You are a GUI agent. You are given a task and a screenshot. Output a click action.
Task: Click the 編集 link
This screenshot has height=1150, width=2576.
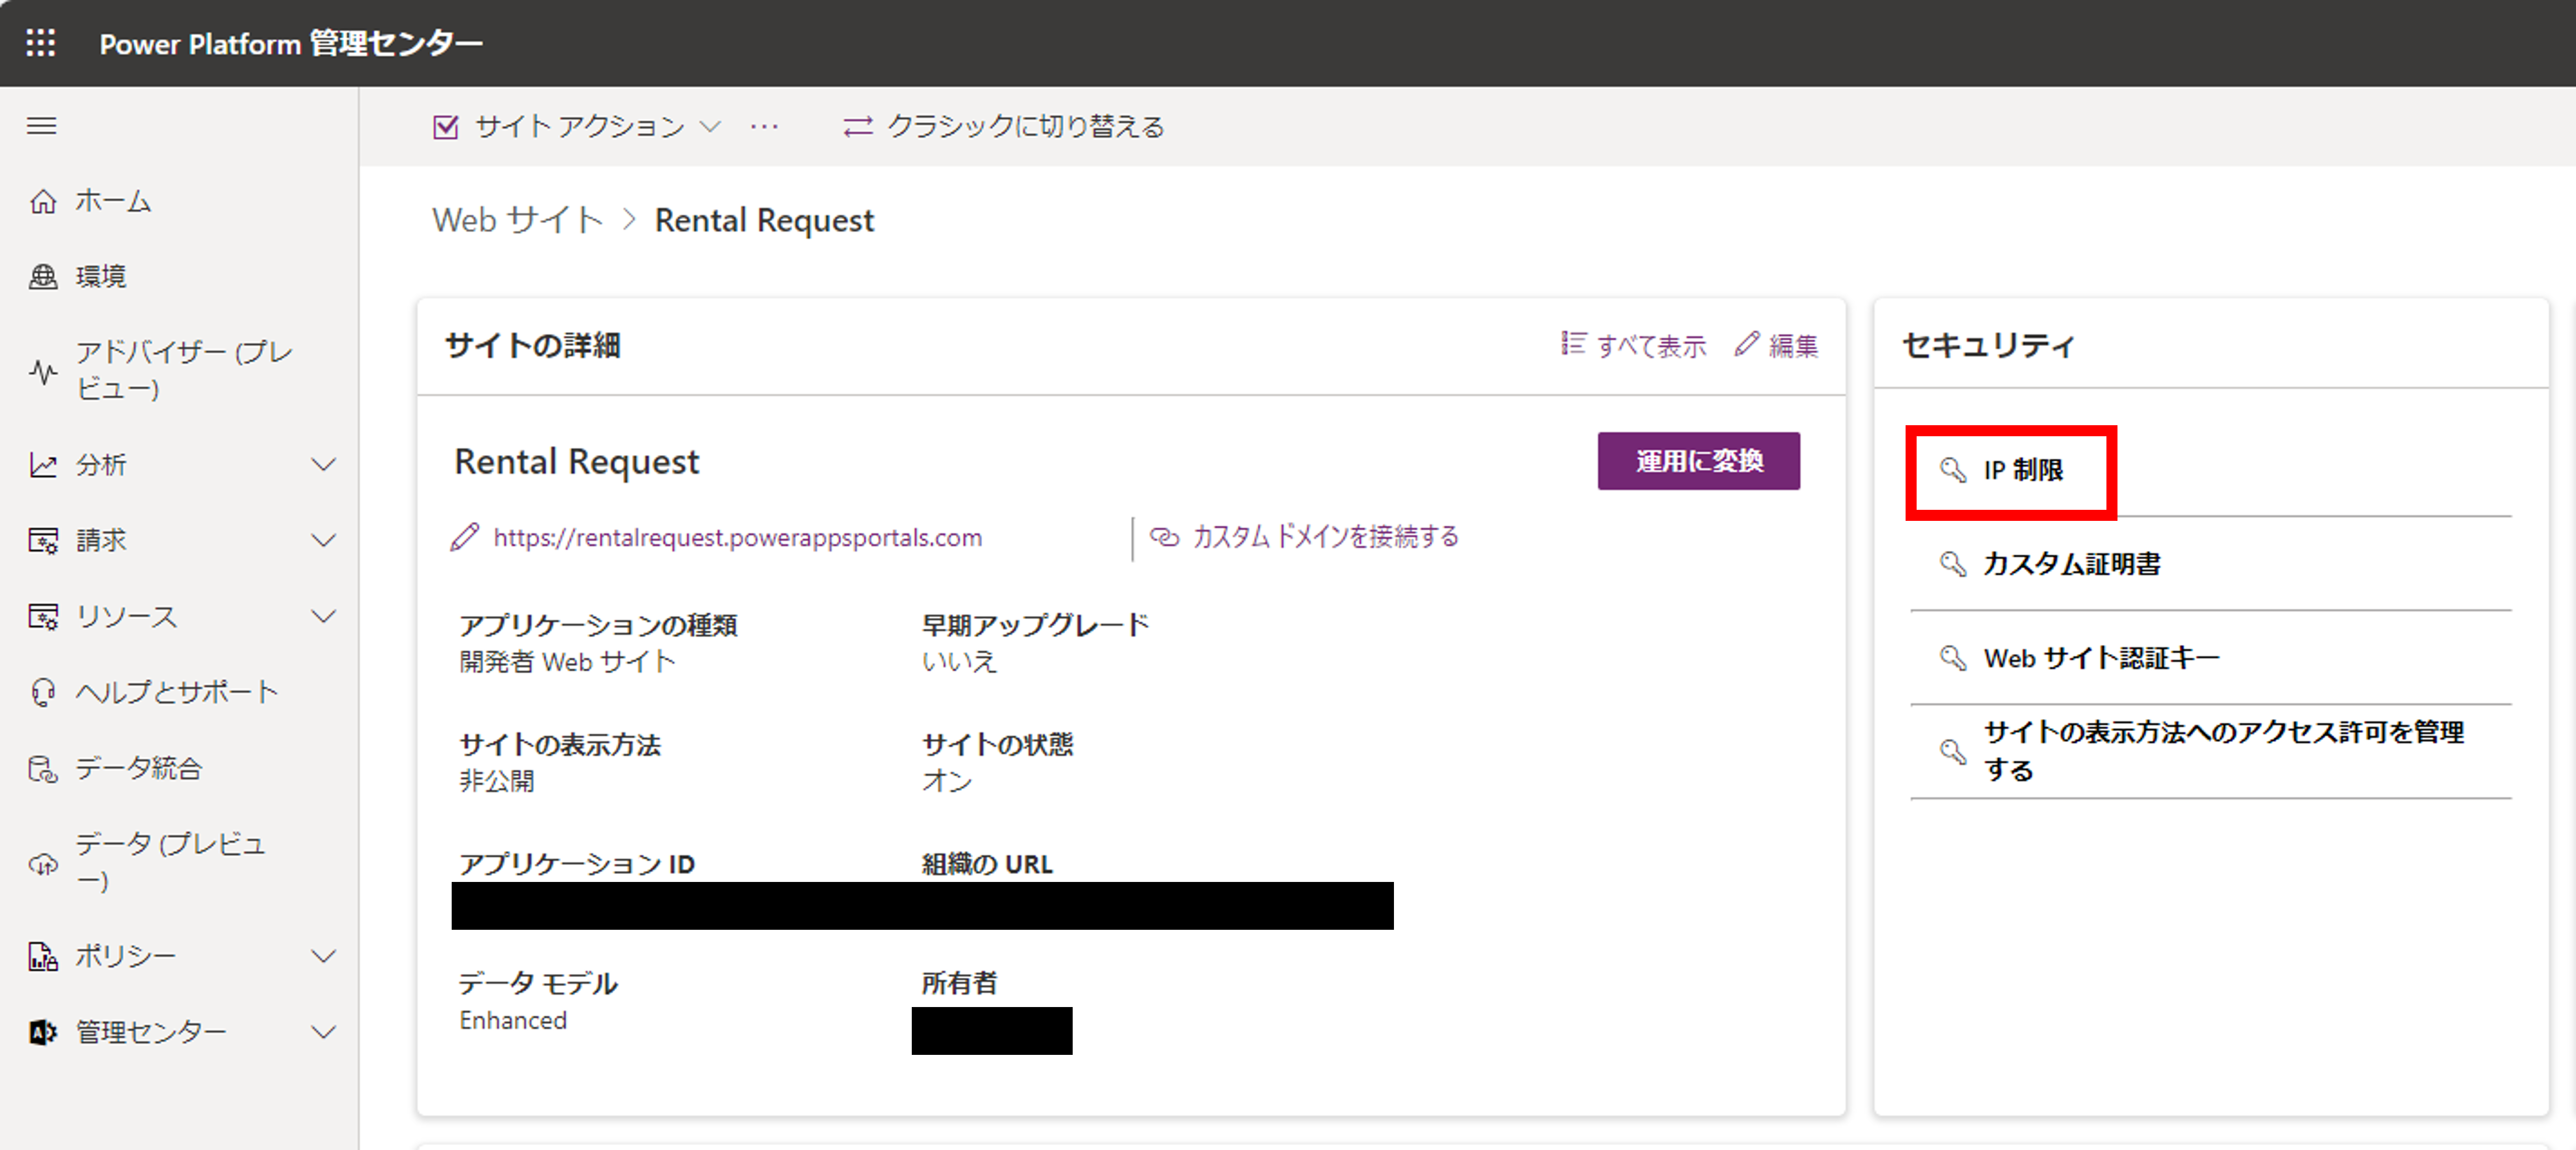click(x=1794, y=346)
